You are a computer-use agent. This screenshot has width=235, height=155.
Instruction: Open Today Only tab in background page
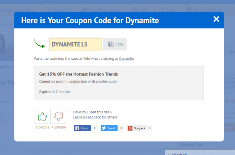pyautogui.click(x=59, y=10)
